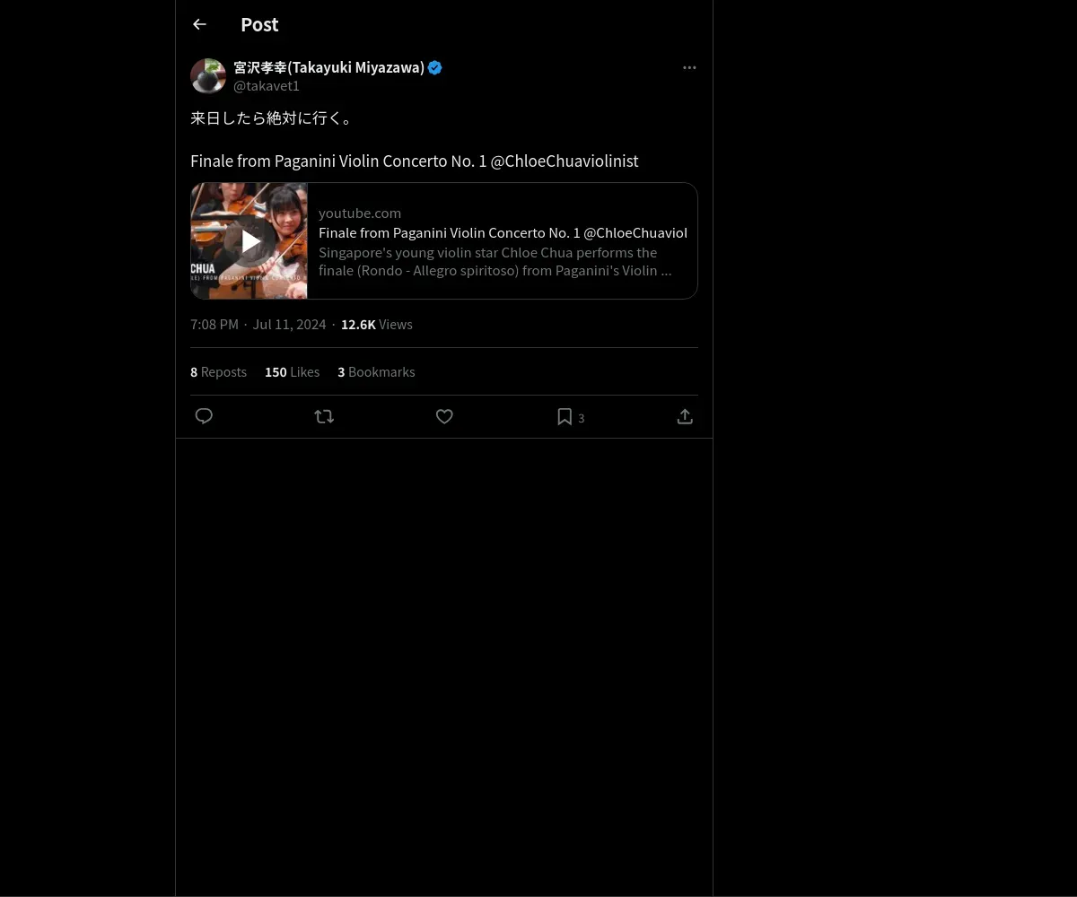Screen dimensions: 1077x897
Task: Click the Post header title
Action: coord(259,24)
